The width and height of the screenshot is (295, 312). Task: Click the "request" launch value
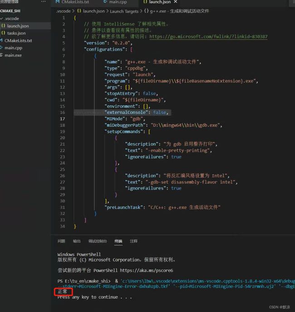[143, 75]
